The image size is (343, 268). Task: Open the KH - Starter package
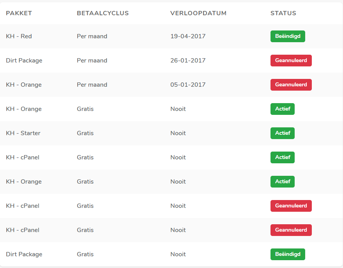pyautogui.click(x=23, y=133)
